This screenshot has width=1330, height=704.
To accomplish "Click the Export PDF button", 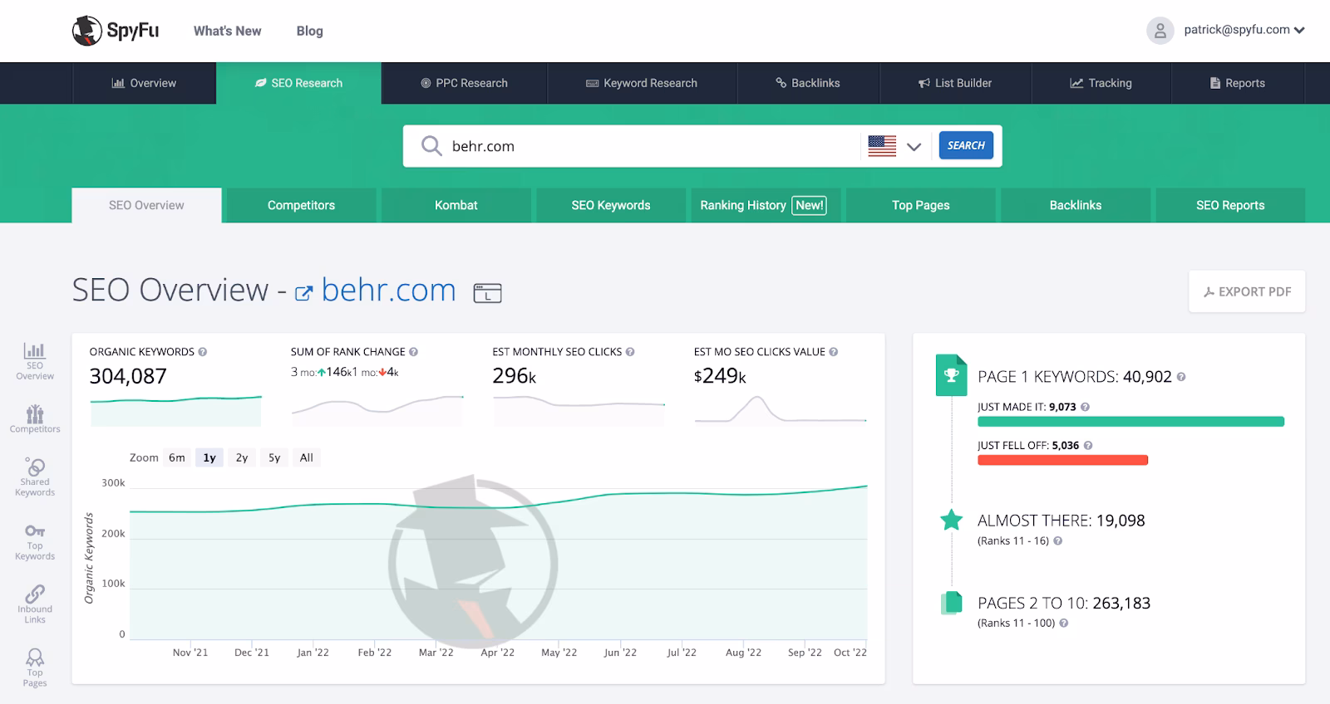I will (1247, 291).
